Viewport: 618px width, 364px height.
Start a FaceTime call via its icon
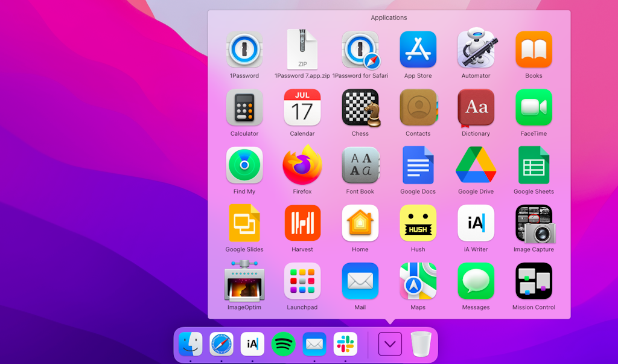[x=534, y=109]
